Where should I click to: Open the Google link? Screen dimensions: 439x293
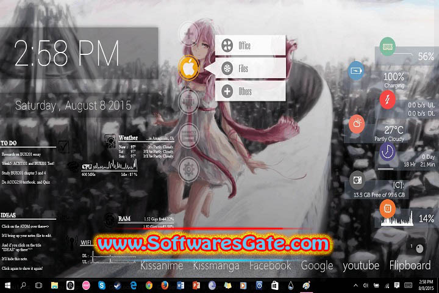[x=317, y=266]
